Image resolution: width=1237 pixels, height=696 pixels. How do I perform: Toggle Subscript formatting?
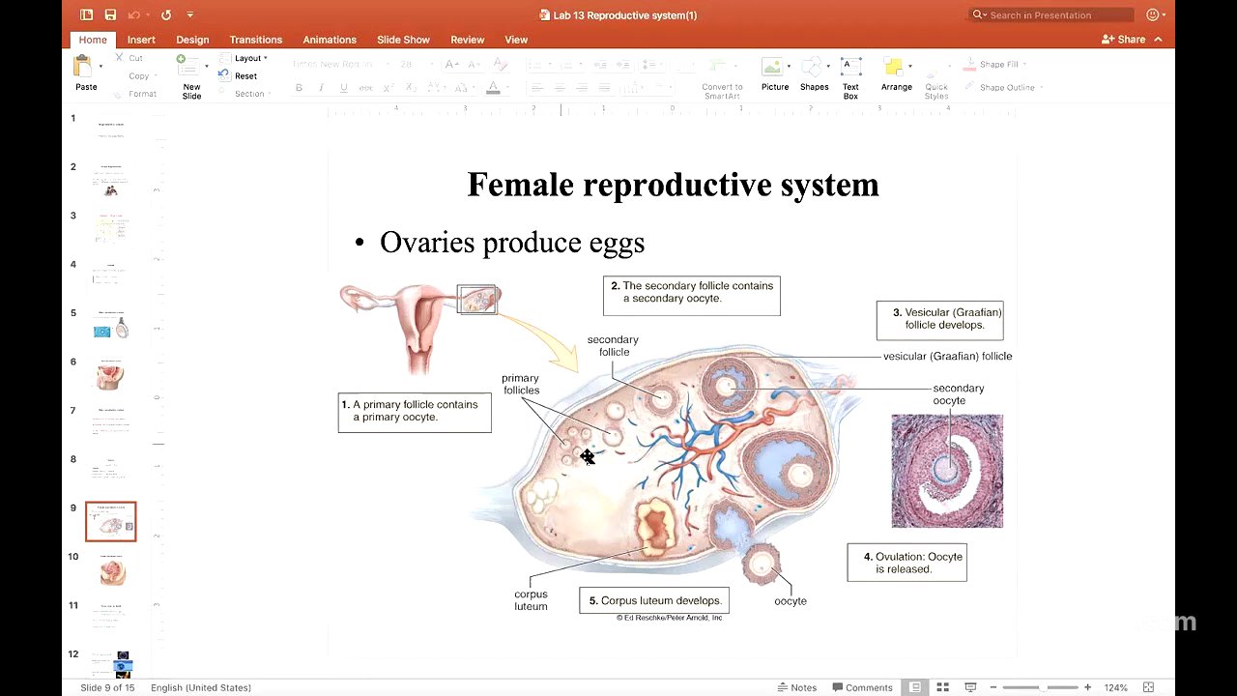pos(410,88)
